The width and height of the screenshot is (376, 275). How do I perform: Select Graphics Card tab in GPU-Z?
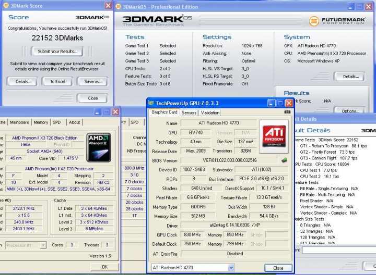coord(164,112)
